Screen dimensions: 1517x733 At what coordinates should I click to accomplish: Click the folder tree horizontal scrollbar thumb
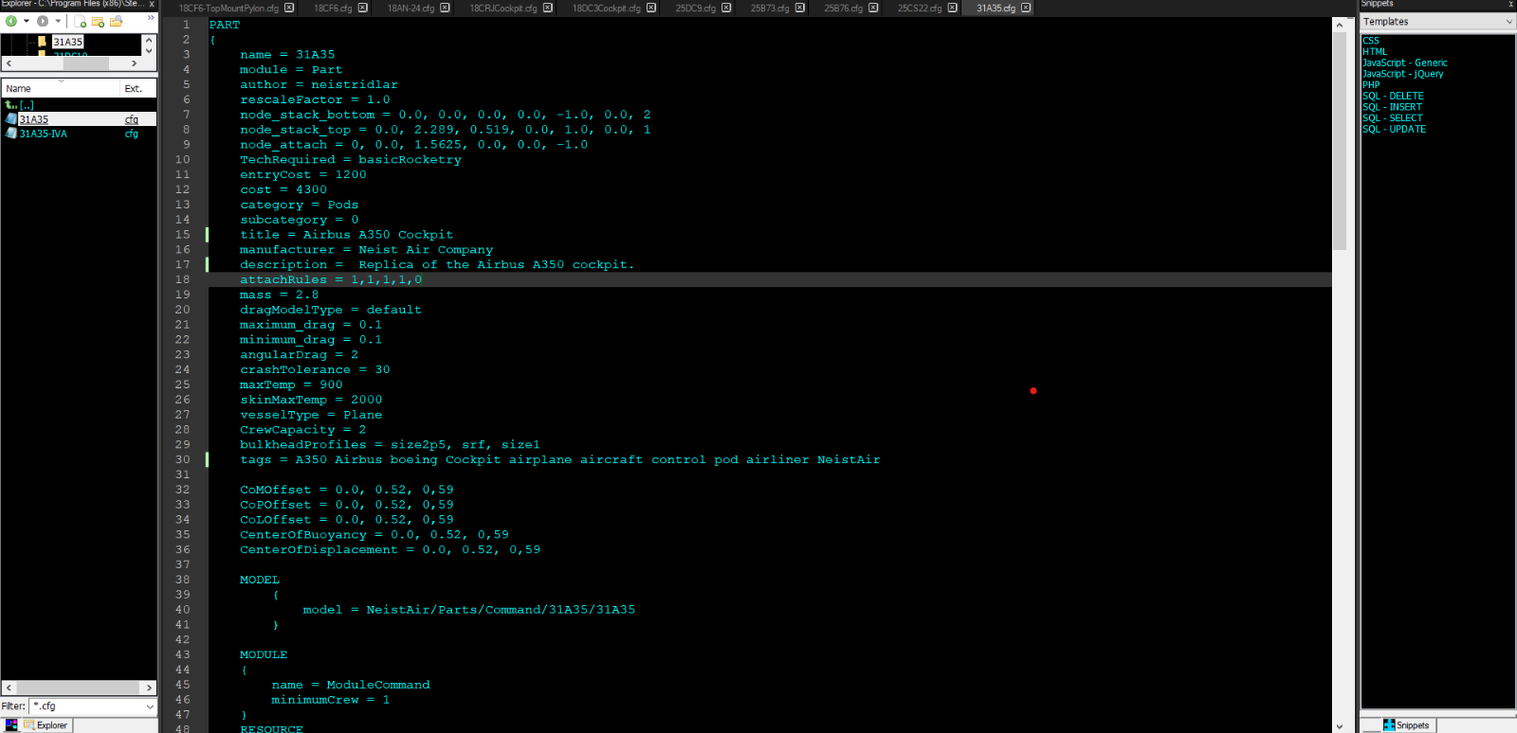coord(85,63)
